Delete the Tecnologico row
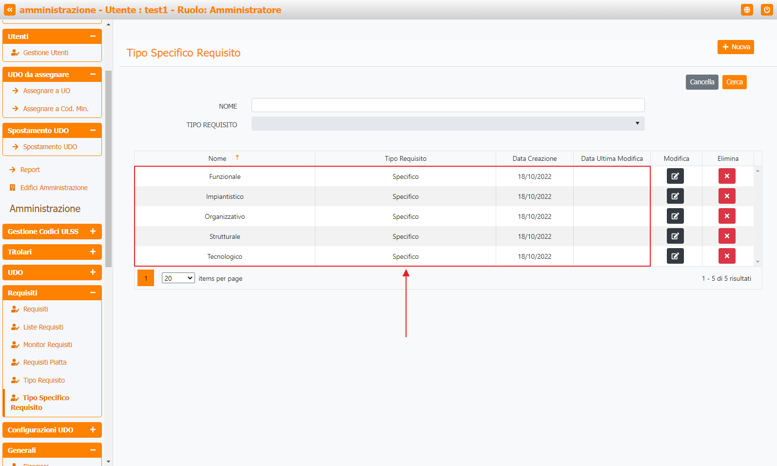Image resolution: width=777 pixels, height=466 pixels. pos(727,256)
